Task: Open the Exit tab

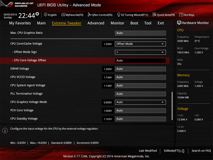Action: pyautogui.click(x=161, y=23)
